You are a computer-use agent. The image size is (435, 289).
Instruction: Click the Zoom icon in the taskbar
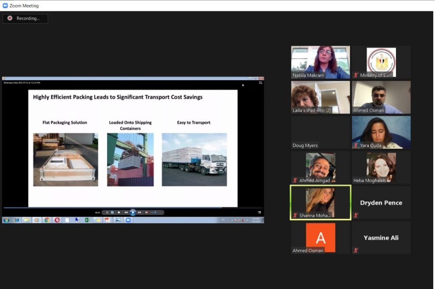click(127, 220)
